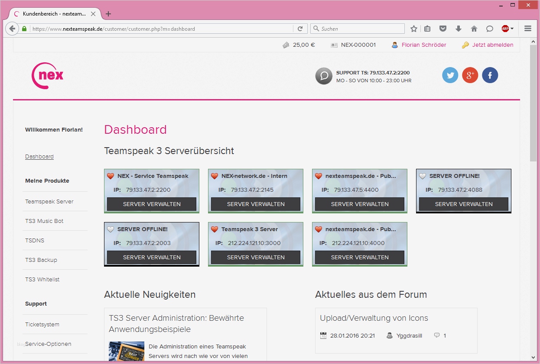Click Server verwalten for offline 79.133.47.2:4088
Screen dimensions: 540x364
(x=464, y=204)
